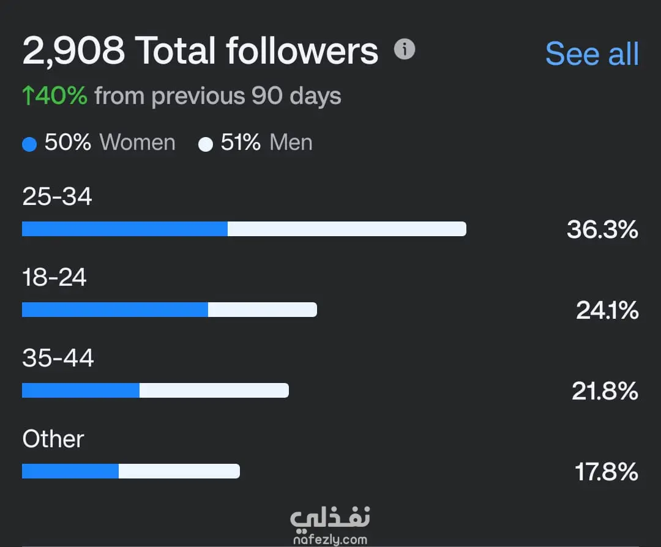The image size is (661, 547).
Task: Click the blue women segment of Other bar
Action: coord(70,471)
